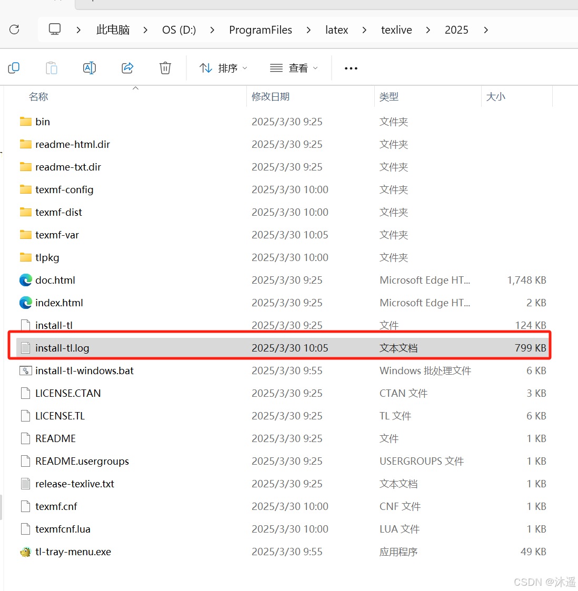Expand chevron after OS (D:) breadcrumb
Image resolution: width=578 pixels, height=591 pixels.
coord(212,30)
